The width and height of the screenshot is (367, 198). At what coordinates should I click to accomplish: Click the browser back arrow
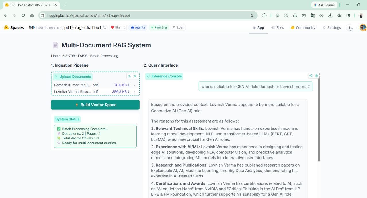click(5, 15)
